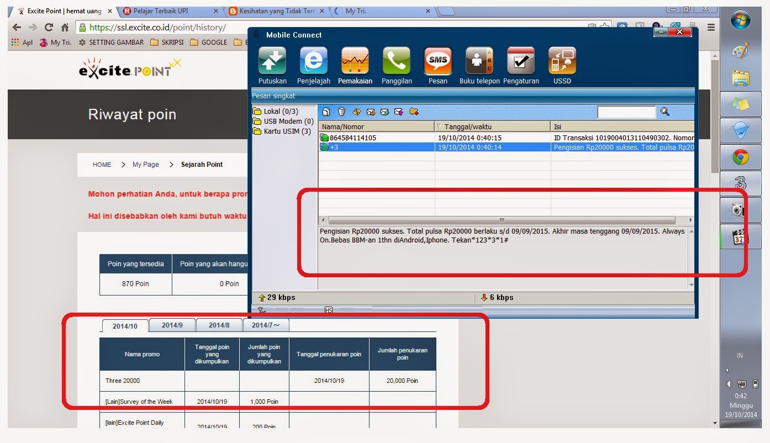
Task: Click the Isi column header
Action: click(623, 126)
